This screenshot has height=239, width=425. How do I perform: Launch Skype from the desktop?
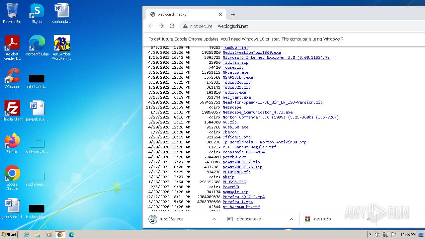(x=37, y=13)
